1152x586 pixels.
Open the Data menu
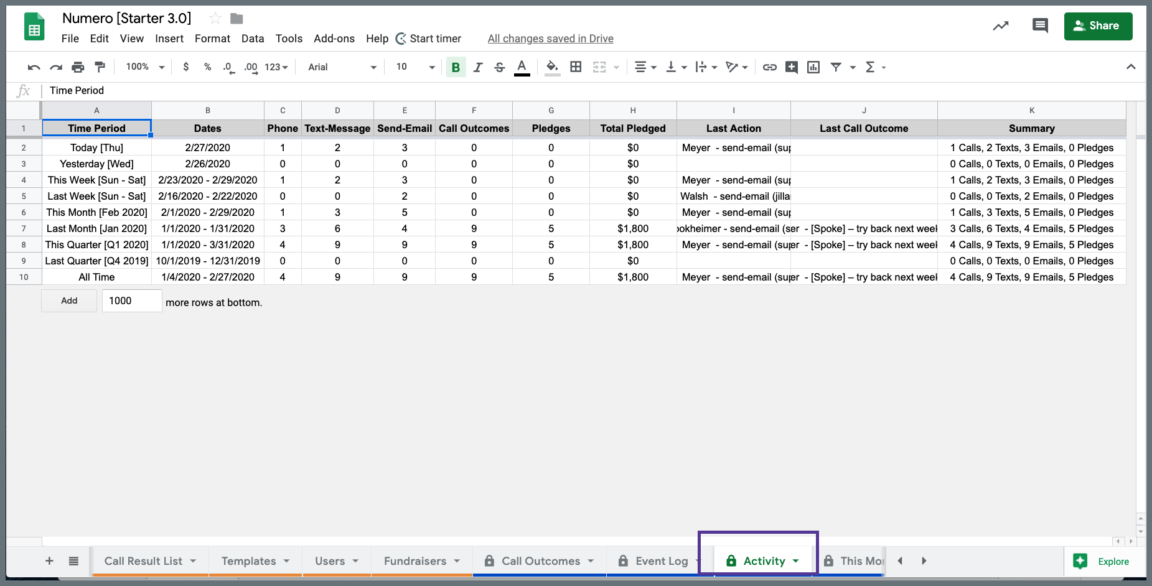(253, 39)
